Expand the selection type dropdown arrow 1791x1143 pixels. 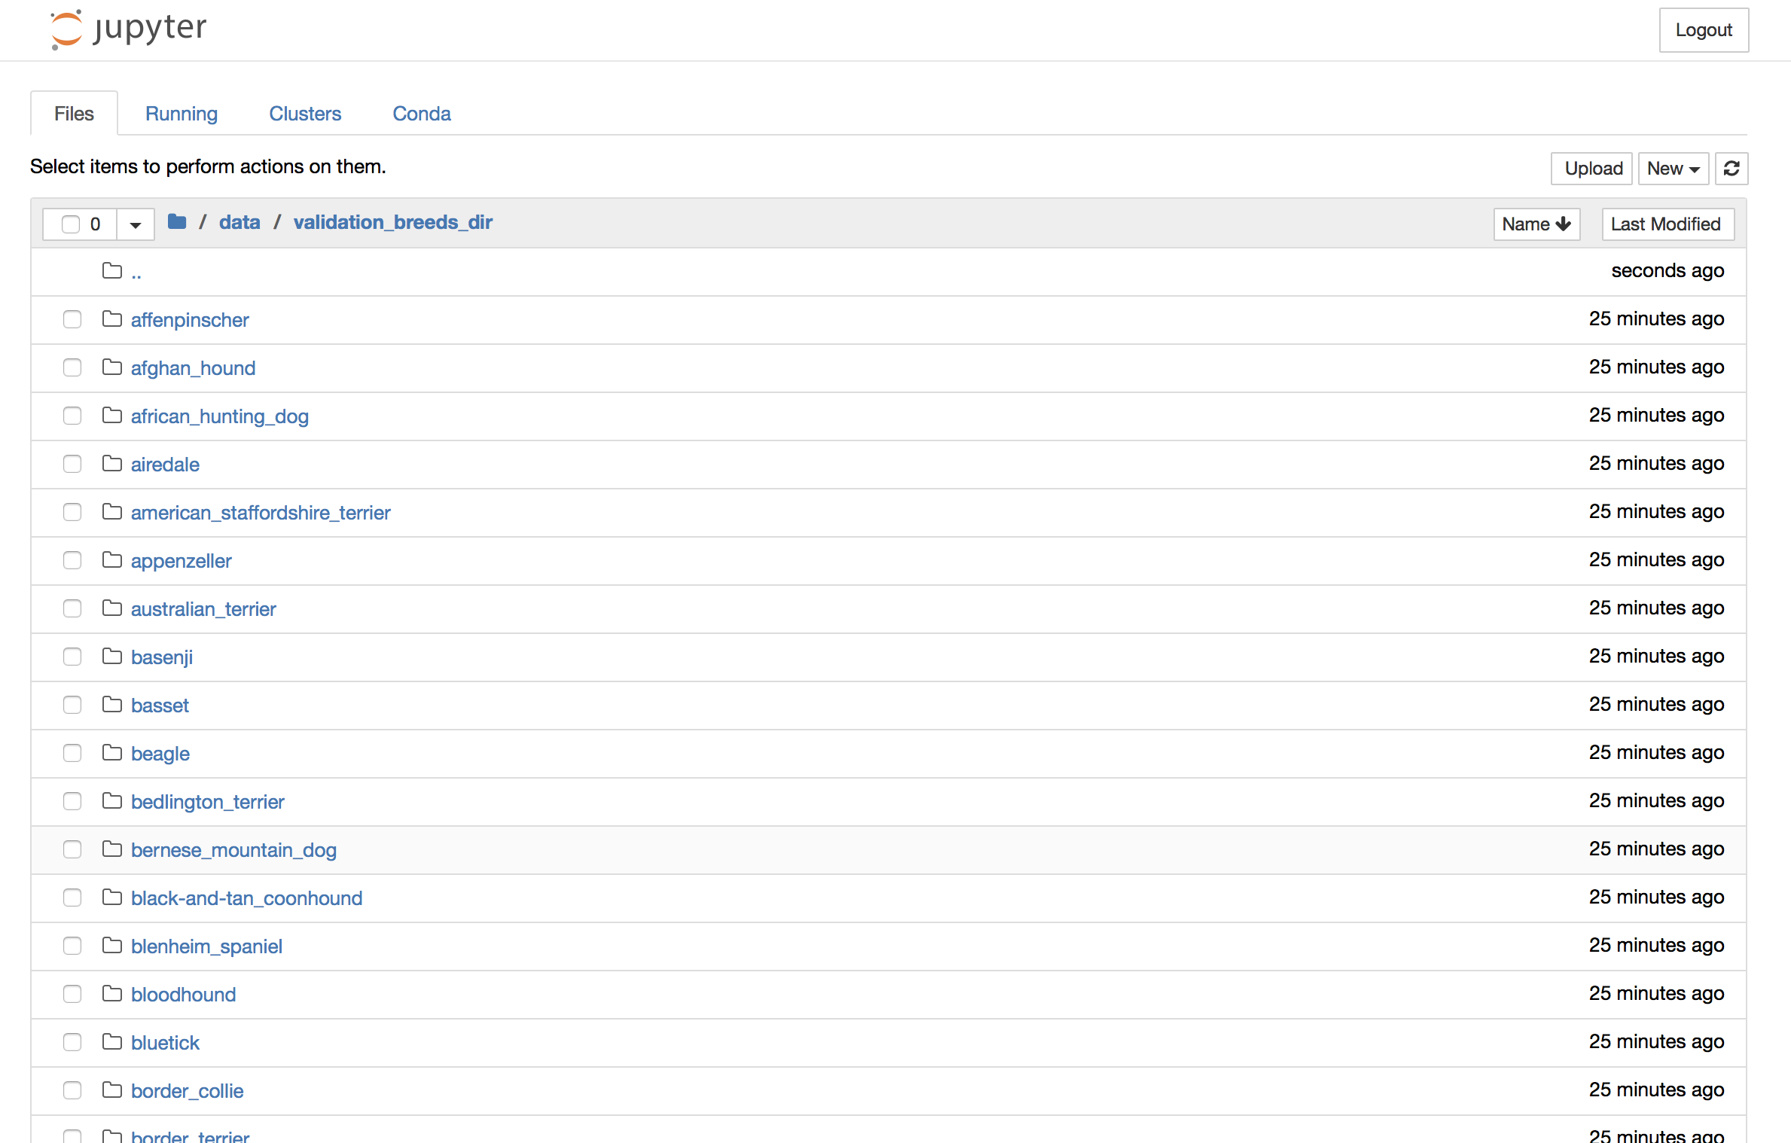pos(136,224)
